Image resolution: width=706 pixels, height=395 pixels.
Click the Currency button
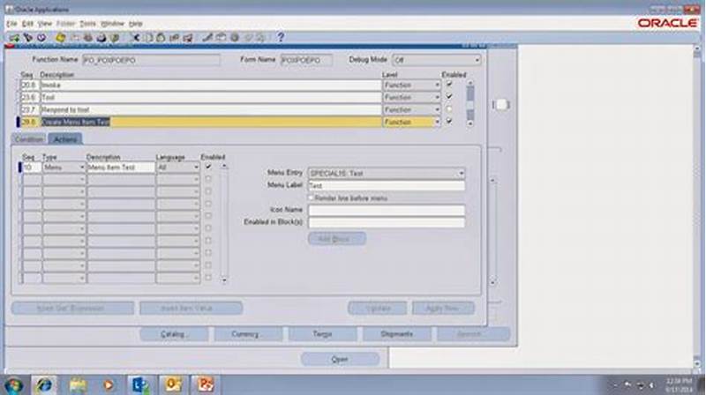(248, 334)
